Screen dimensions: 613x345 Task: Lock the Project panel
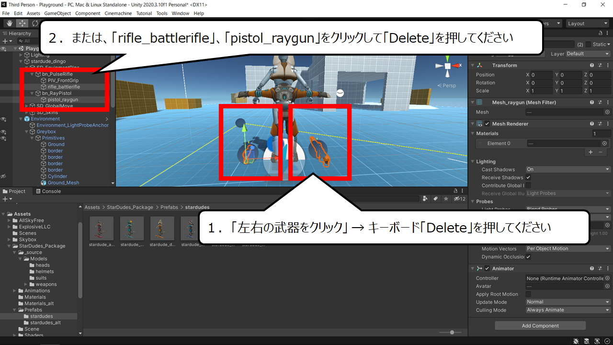coord(455,191)
